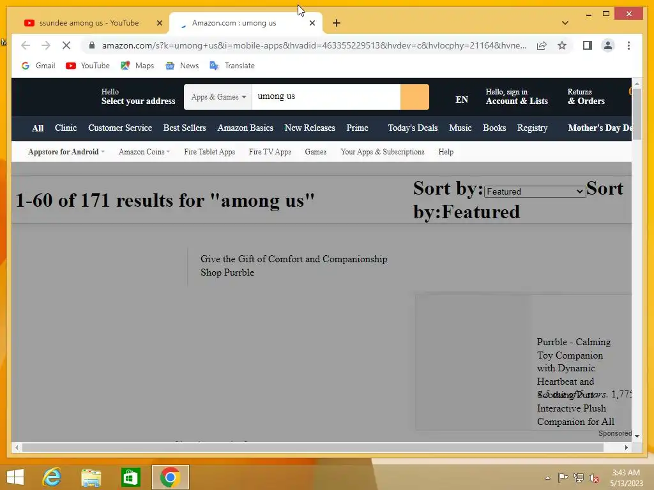The height and width of the screenshot is (490, 654).
Task: Open Your Apps & Subscriptions
Action: pos(383,152)
